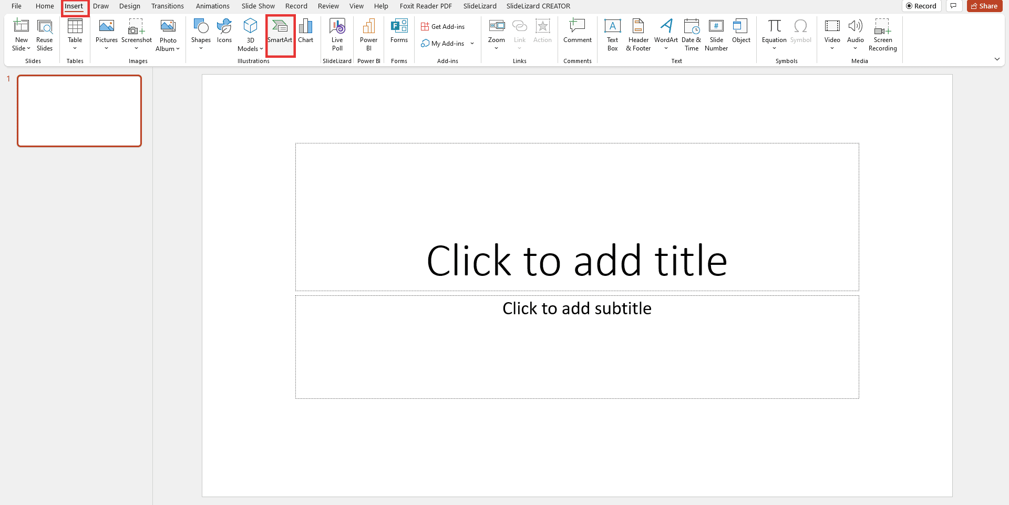The image size is (1009, 505).
Task: Click the Get Add-ins button
Action: (x=443, y=26)
